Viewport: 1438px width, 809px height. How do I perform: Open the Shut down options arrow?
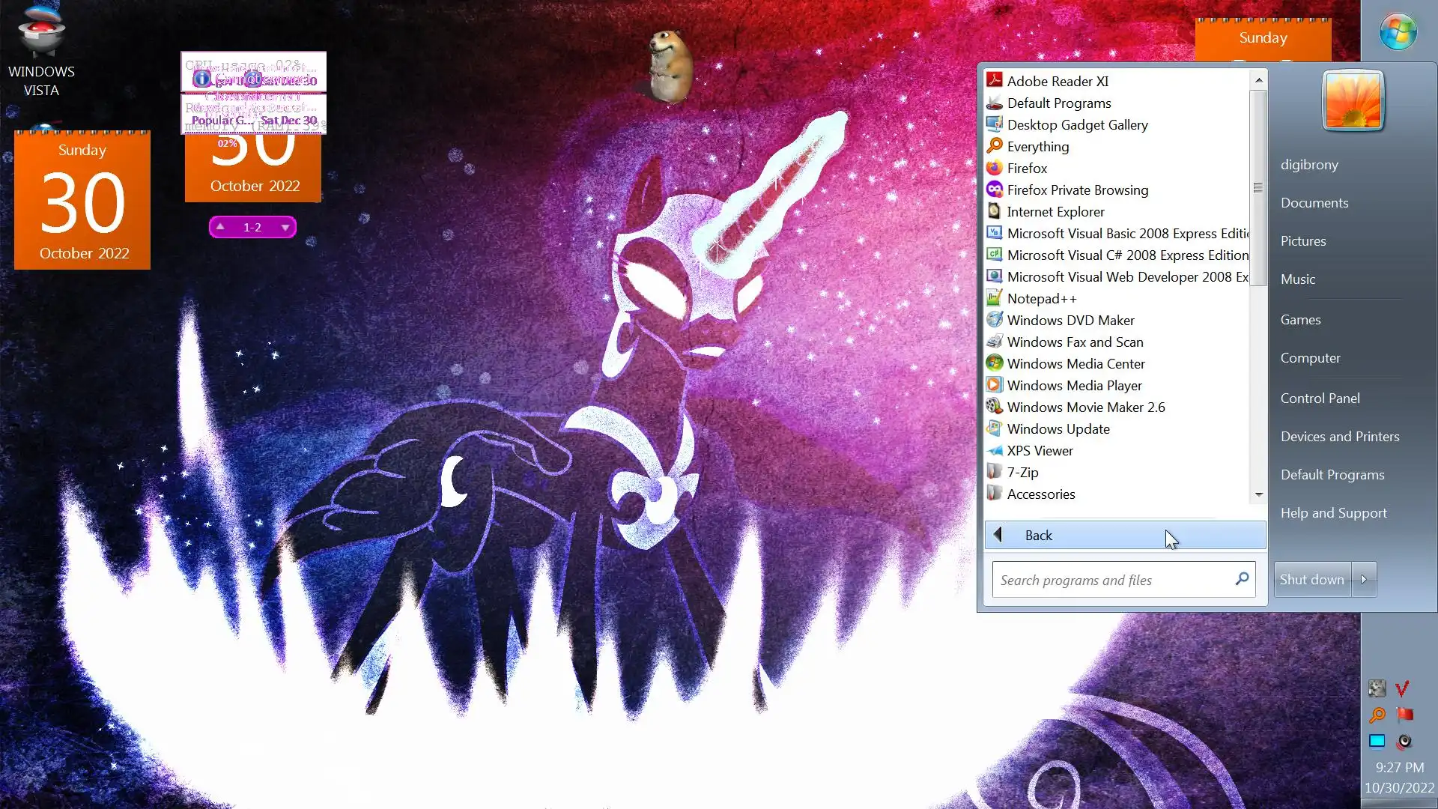click(x=1364, y=580)
